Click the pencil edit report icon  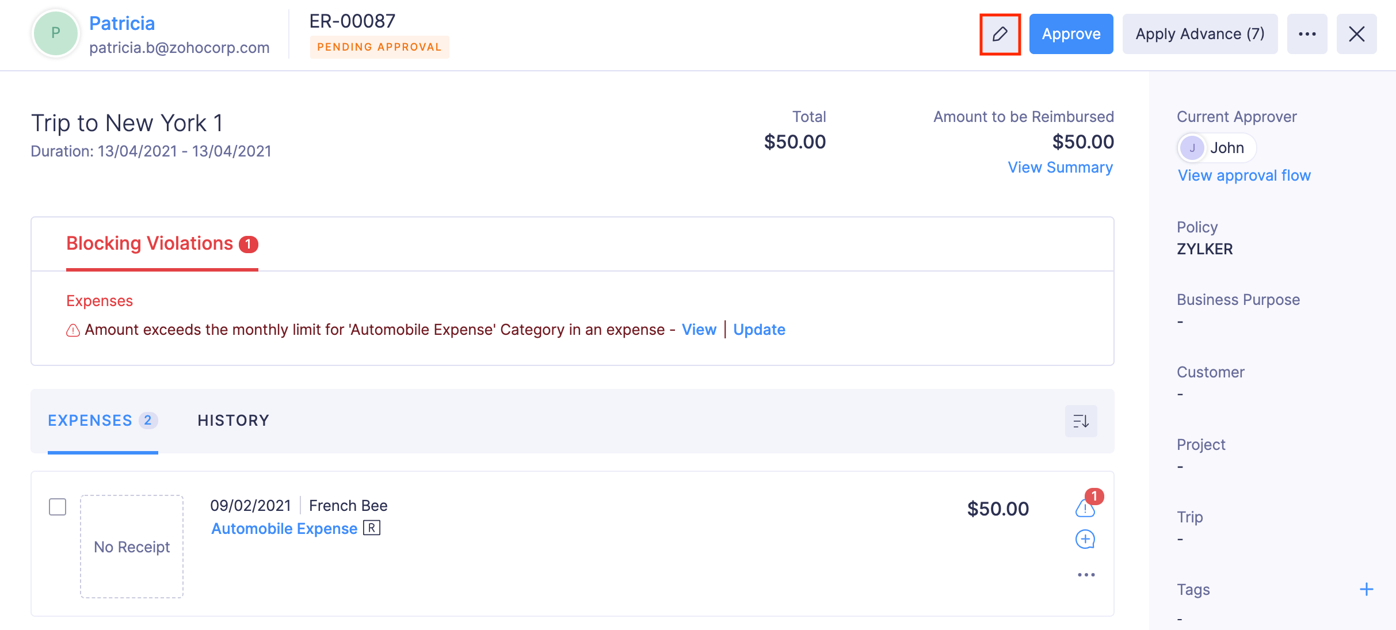(1000, 35)
